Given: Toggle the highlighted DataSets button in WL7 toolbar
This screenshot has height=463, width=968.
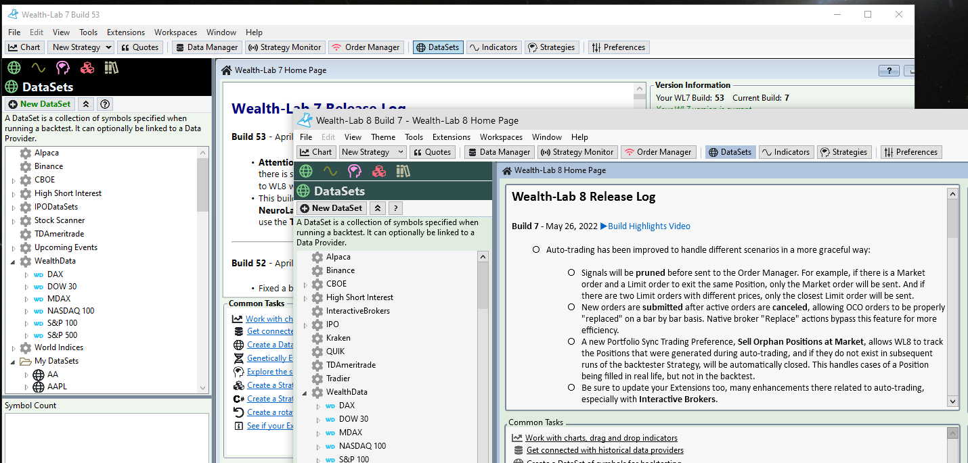Looking at the screenshot, I should 437,47.
